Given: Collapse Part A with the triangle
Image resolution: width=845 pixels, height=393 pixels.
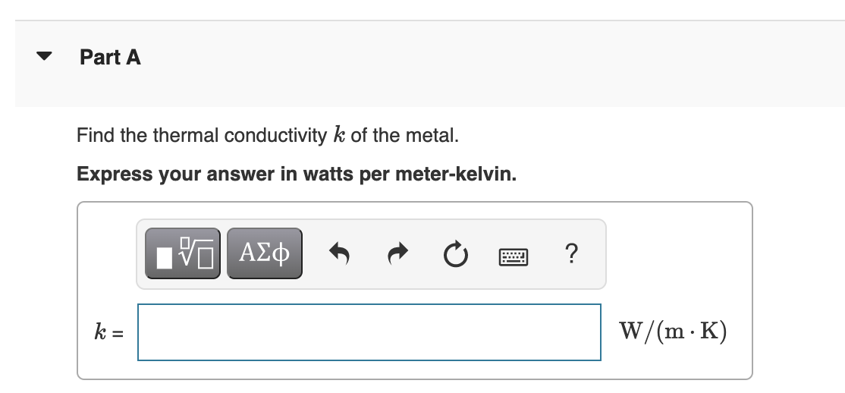Looking at the screenshot, I should (x=44, y=56).
